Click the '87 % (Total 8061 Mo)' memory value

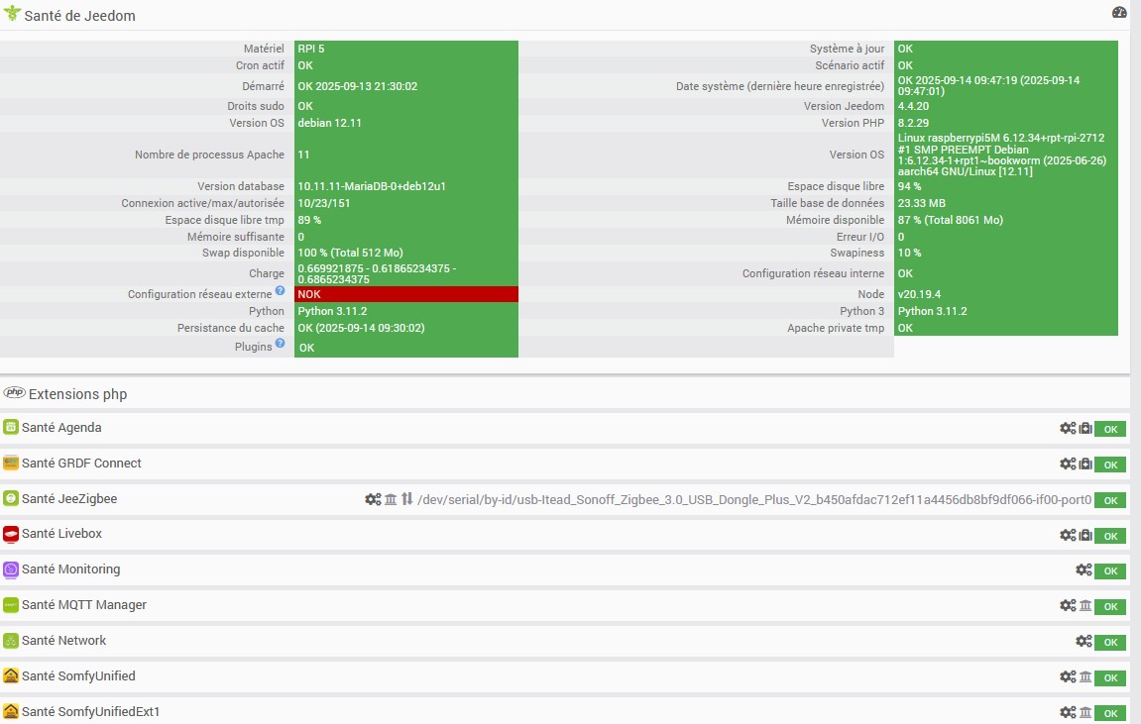pyautogui.click(x=951, y=220)
